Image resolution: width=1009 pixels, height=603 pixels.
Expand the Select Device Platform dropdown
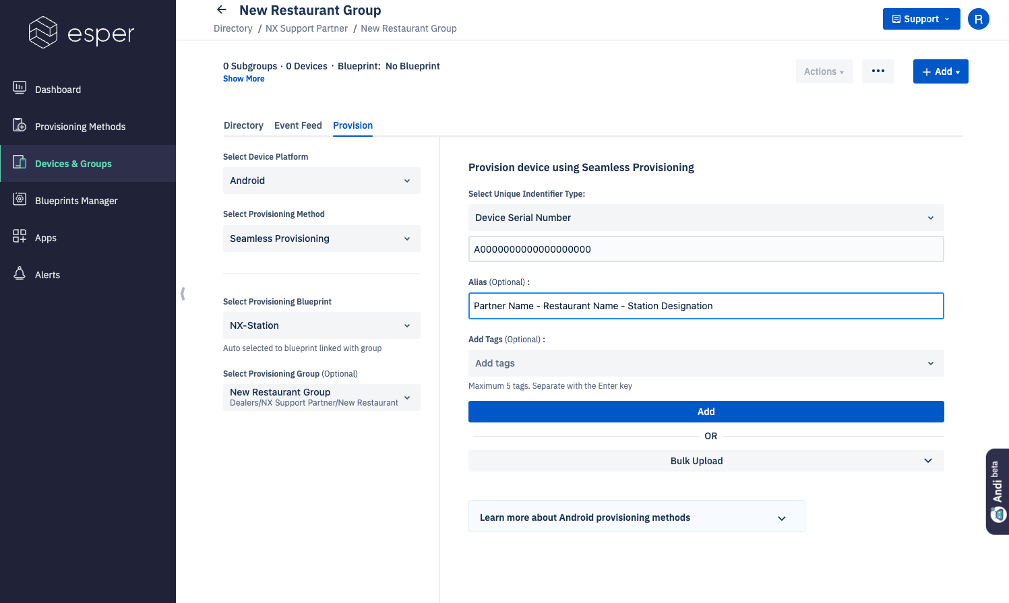tap(322, 181)
